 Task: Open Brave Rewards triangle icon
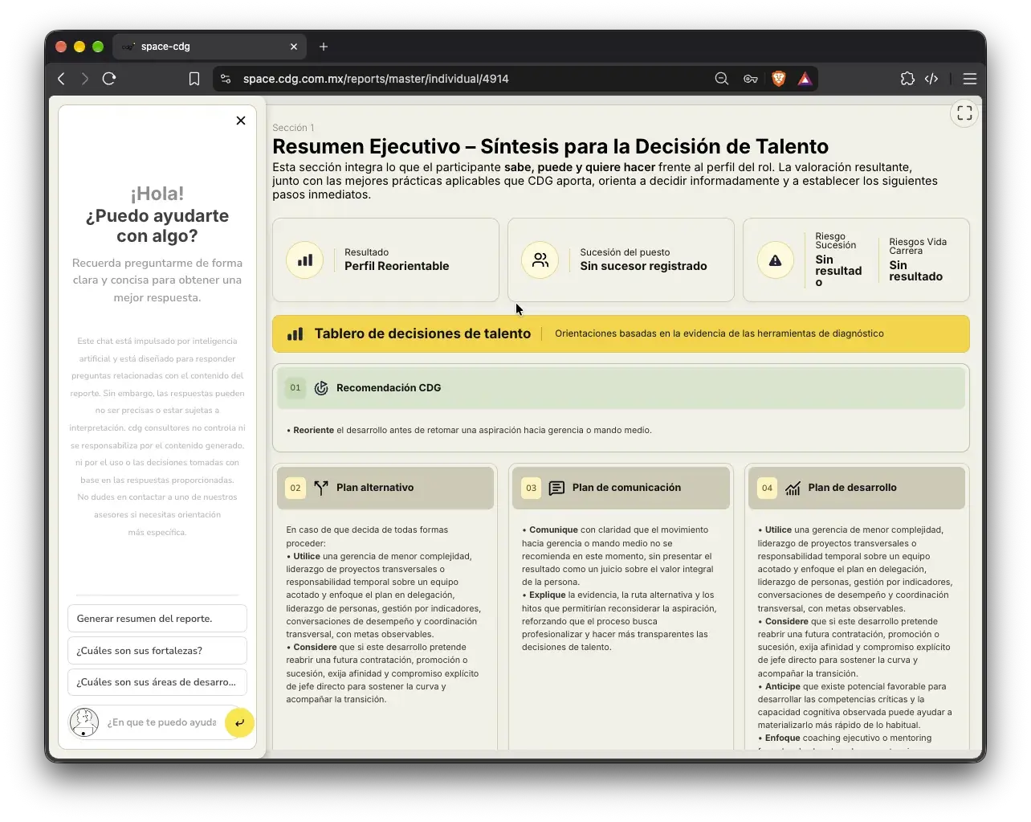(805, 79)
